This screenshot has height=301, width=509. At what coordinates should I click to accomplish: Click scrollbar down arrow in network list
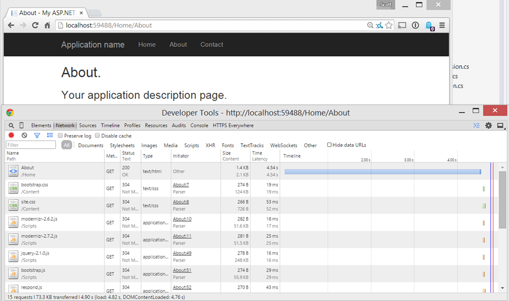point(502,288)
